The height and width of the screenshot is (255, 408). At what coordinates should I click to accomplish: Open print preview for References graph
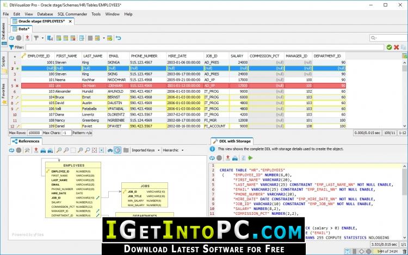tap(50, 150)
